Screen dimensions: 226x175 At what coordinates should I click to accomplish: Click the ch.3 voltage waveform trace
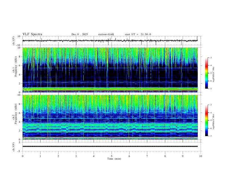[x=110, y=146]
